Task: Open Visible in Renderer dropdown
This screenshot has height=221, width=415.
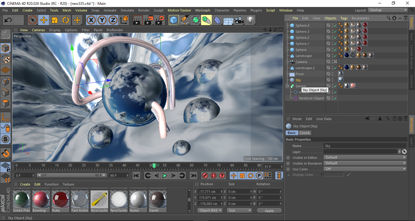Action: [x=365, y=163]
